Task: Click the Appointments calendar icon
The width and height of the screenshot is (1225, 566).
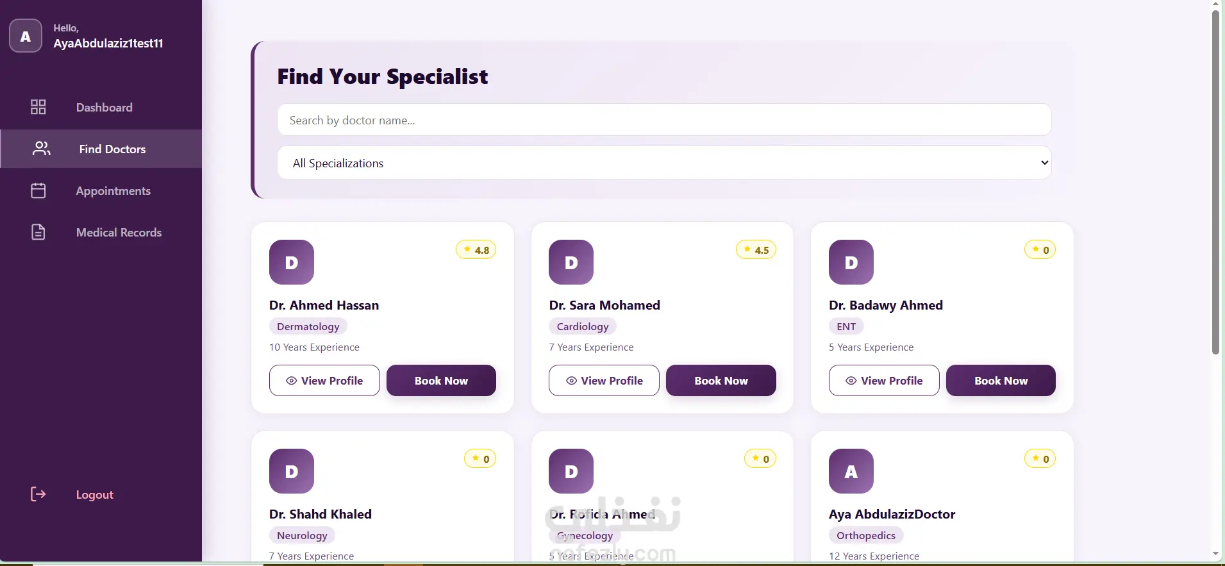Action: pyautogui.click(x=38, y=190)
